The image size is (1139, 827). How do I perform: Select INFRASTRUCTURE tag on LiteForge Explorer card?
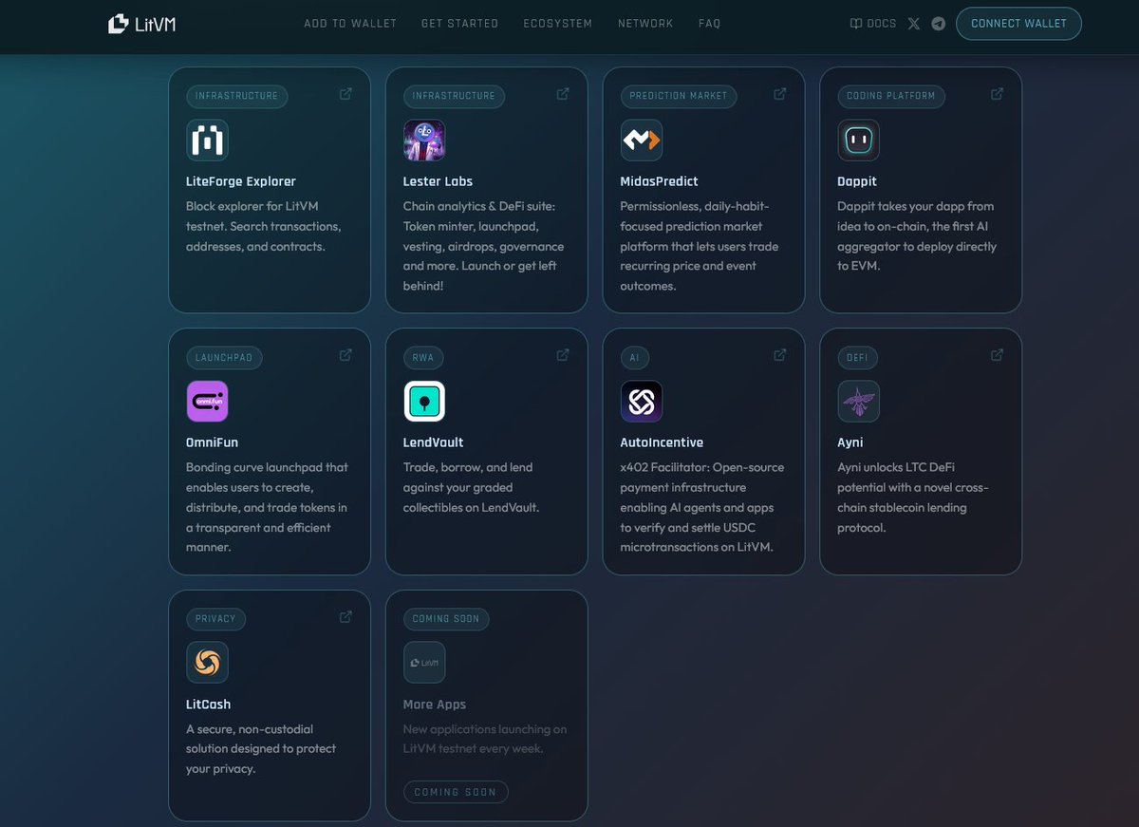(236, 96)
